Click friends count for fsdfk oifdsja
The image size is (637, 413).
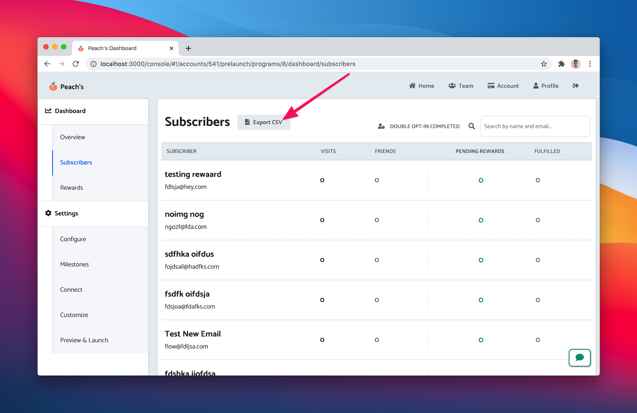(x=377, y=300)
